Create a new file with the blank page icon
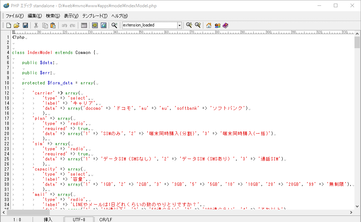 9,25
